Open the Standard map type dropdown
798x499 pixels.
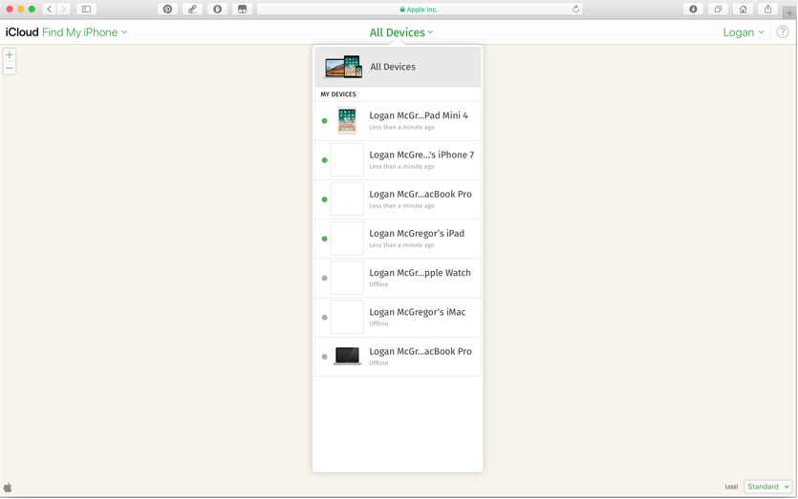point(768,487)
